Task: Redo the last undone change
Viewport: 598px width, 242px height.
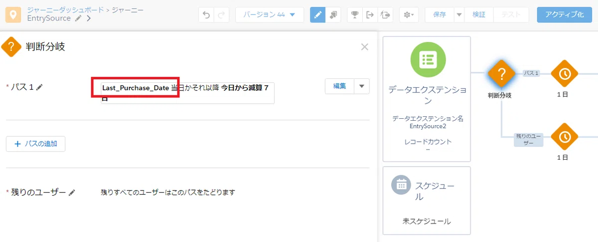Action: [x=221, y=15]
